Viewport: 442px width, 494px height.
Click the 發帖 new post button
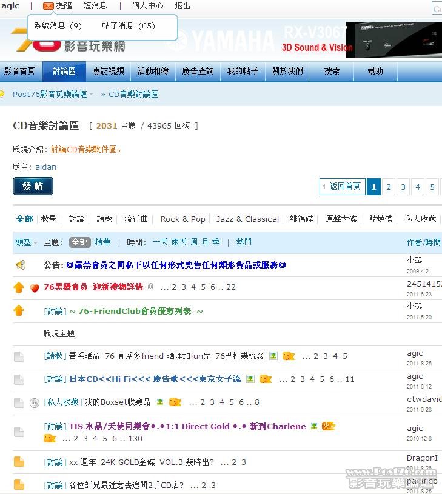coord(33,186)
